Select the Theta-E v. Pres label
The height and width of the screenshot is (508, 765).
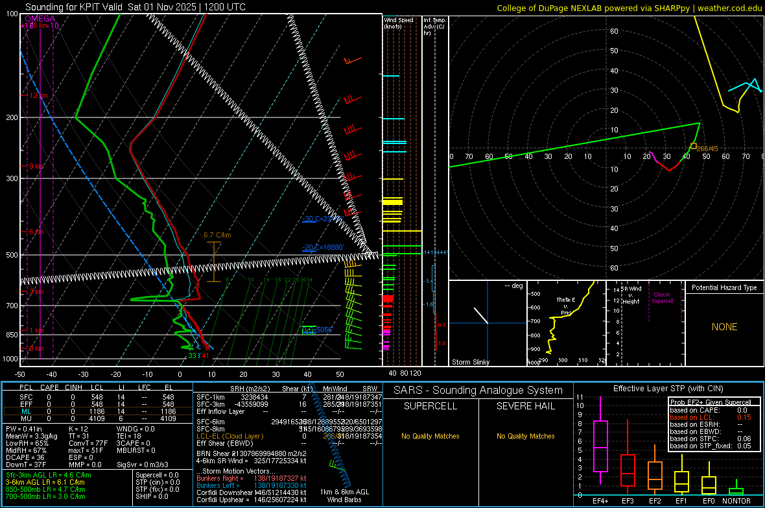pos(566,306)
